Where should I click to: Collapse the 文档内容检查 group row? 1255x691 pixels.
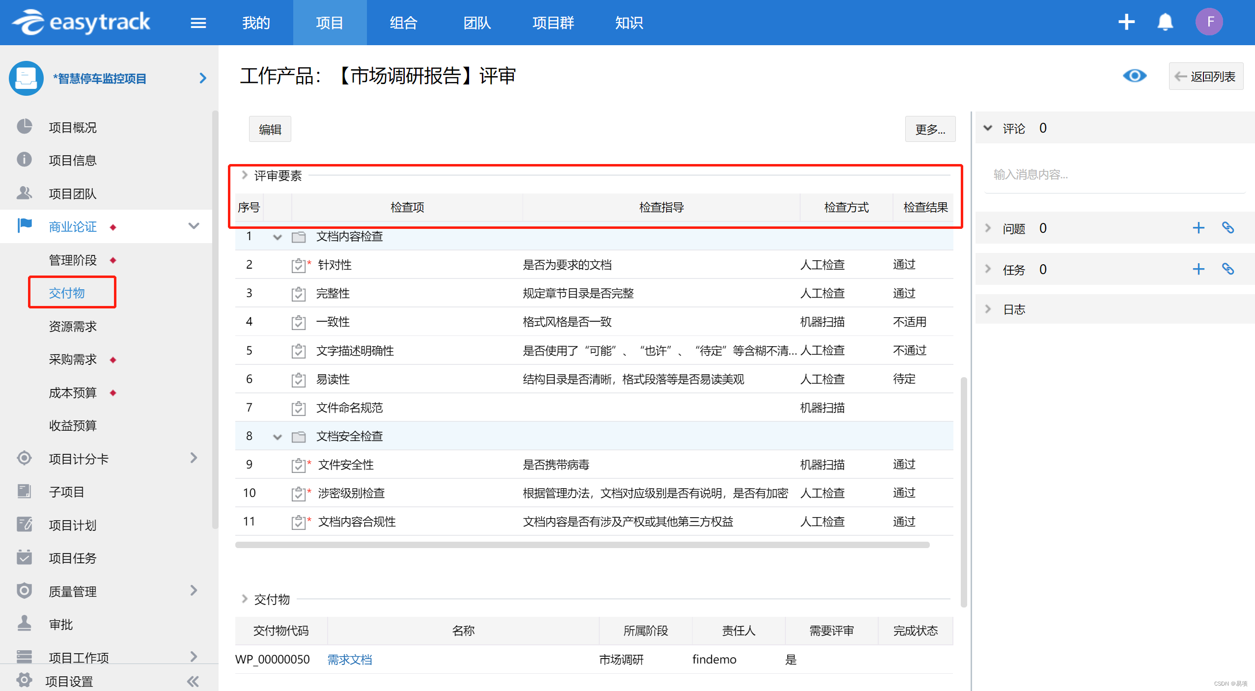tap(278, 237)
